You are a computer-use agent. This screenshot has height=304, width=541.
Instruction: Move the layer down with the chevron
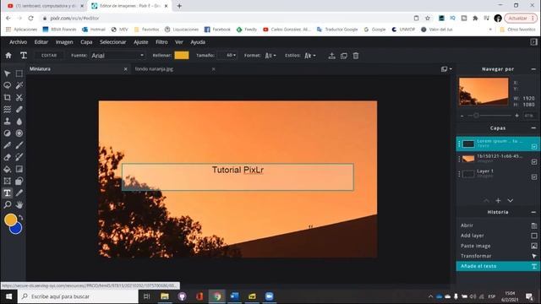click(x=510, y=200)
